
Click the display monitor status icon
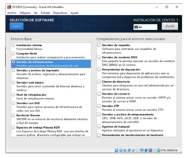pos(142,150)
